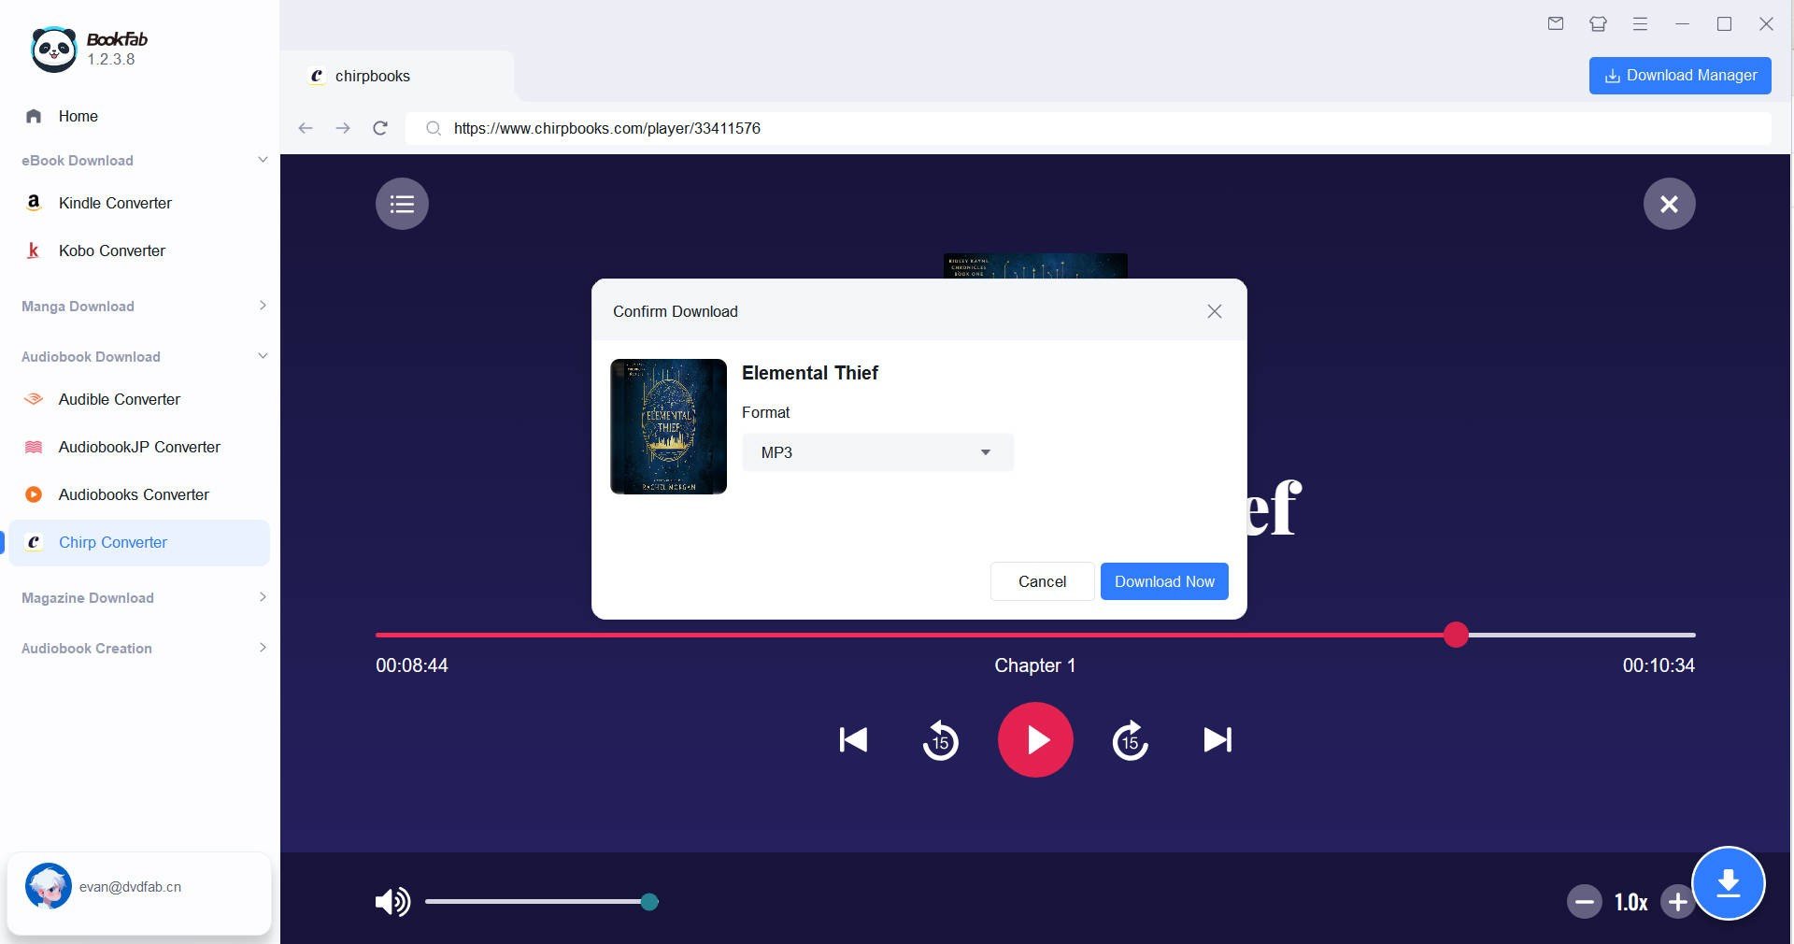Rewind 15 seconds

click(x=941, y=740)
